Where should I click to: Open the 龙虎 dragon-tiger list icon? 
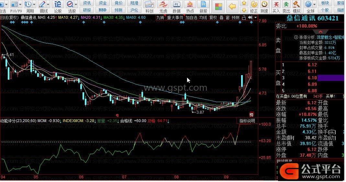pos(163,4)
